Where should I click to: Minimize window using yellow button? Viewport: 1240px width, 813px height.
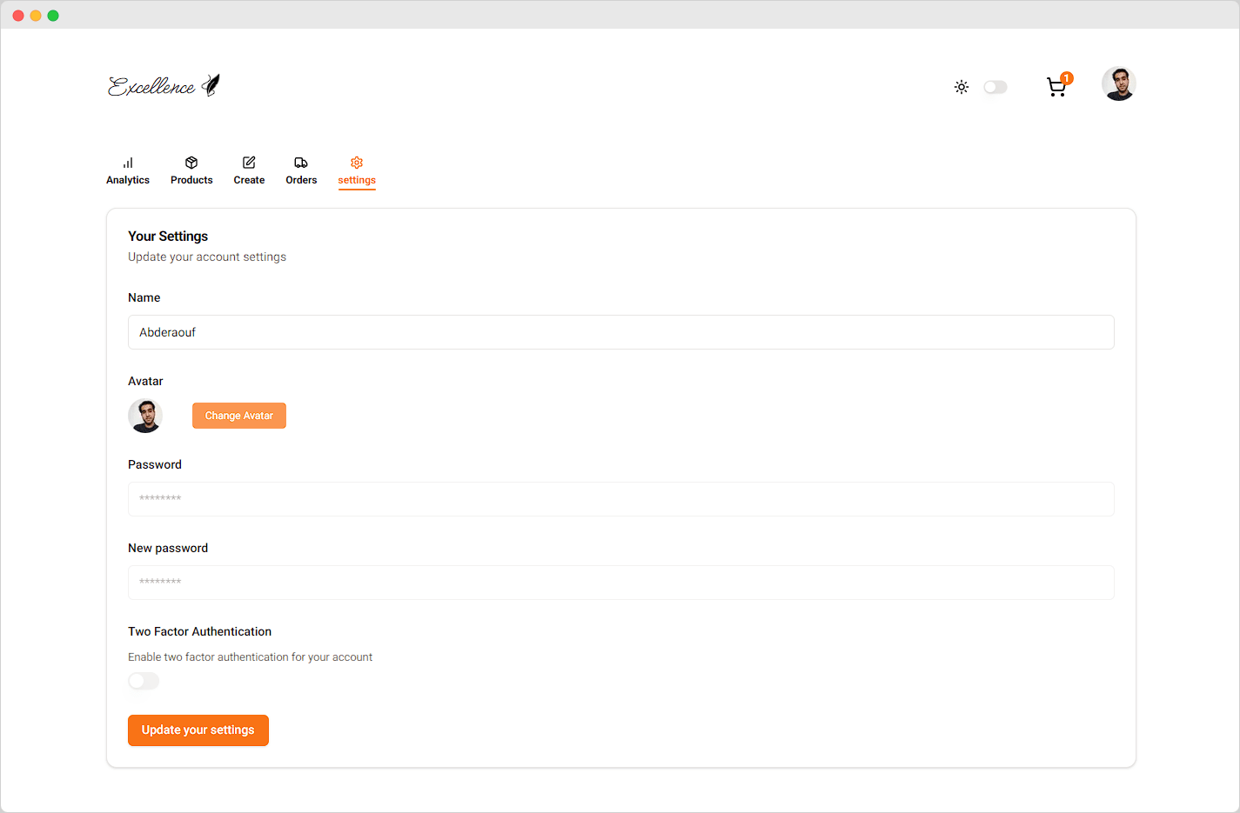pos(36,16)
